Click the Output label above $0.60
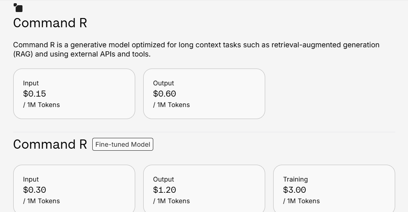This screenshot has height=212, width=408. 163,83
